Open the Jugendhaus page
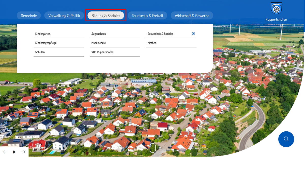 pos(115,34)
